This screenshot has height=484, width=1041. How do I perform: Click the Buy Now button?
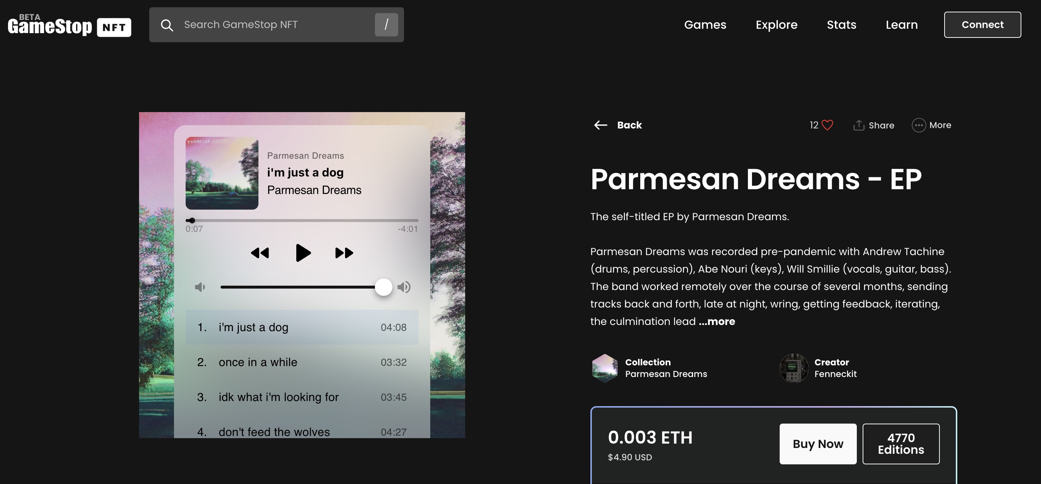tap(818, 444)
